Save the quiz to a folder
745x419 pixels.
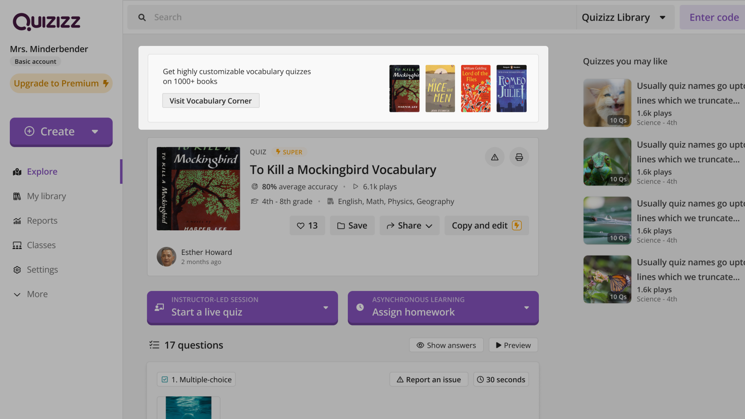tap(352, 225)
